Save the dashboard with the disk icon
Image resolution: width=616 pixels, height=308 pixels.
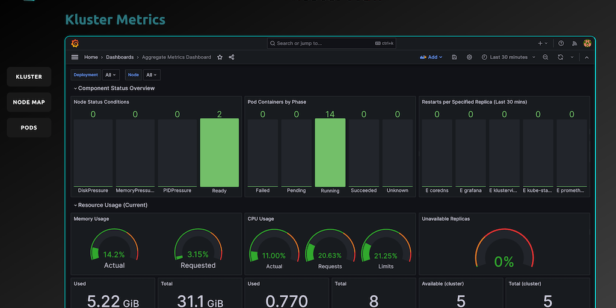pos(454,57)
